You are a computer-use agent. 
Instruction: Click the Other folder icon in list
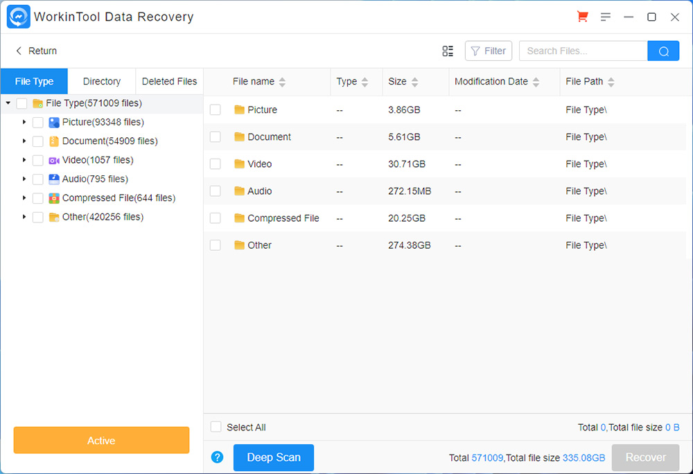pos(239,245)
